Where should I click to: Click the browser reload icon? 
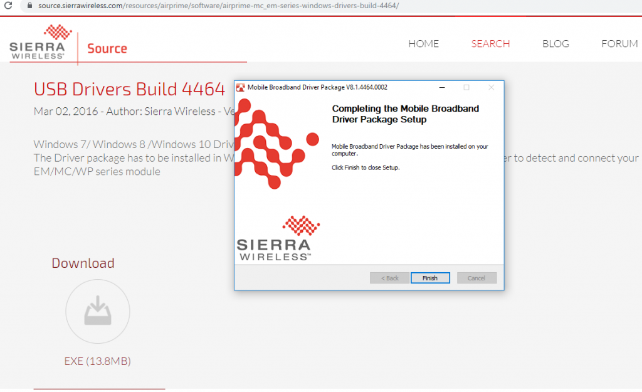tap(8, 5)
